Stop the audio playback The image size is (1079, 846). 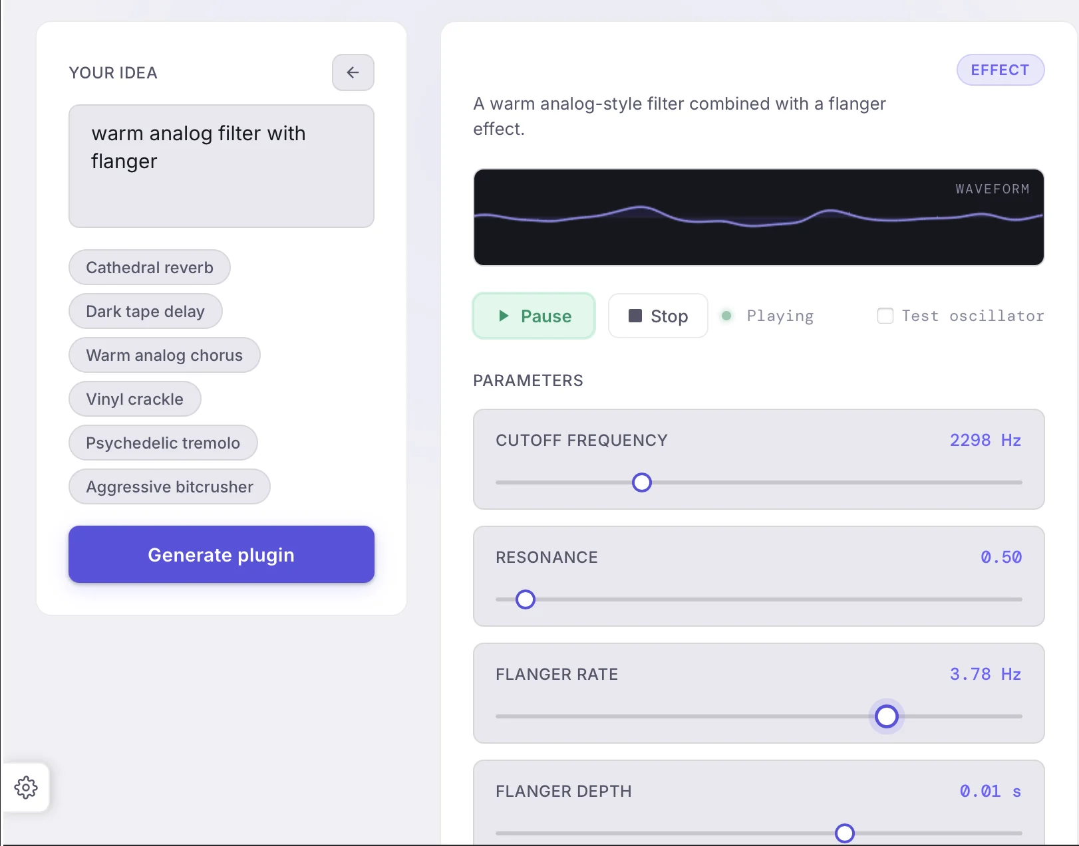coord(657,316)
